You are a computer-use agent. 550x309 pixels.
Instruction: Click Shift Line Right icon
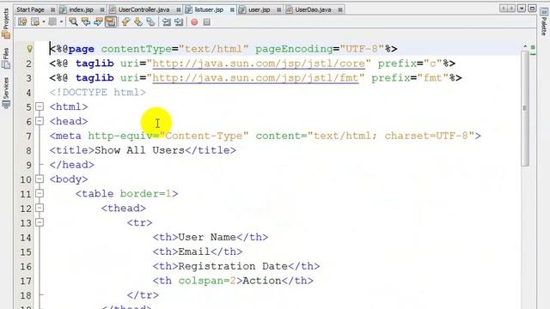click(x=179, y=21)
